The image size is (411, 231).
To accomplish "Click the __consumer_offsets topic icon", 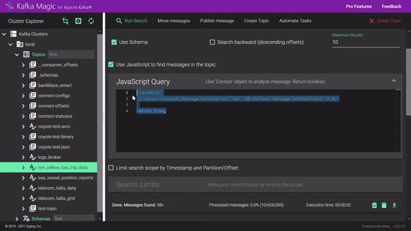I will [33, 65].
